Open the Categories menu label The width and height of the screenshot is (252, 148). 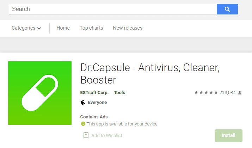point(24,28)
